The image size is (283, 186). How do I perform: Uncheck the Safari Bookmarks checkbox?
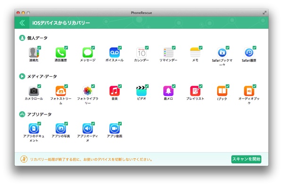pos(227,48)
